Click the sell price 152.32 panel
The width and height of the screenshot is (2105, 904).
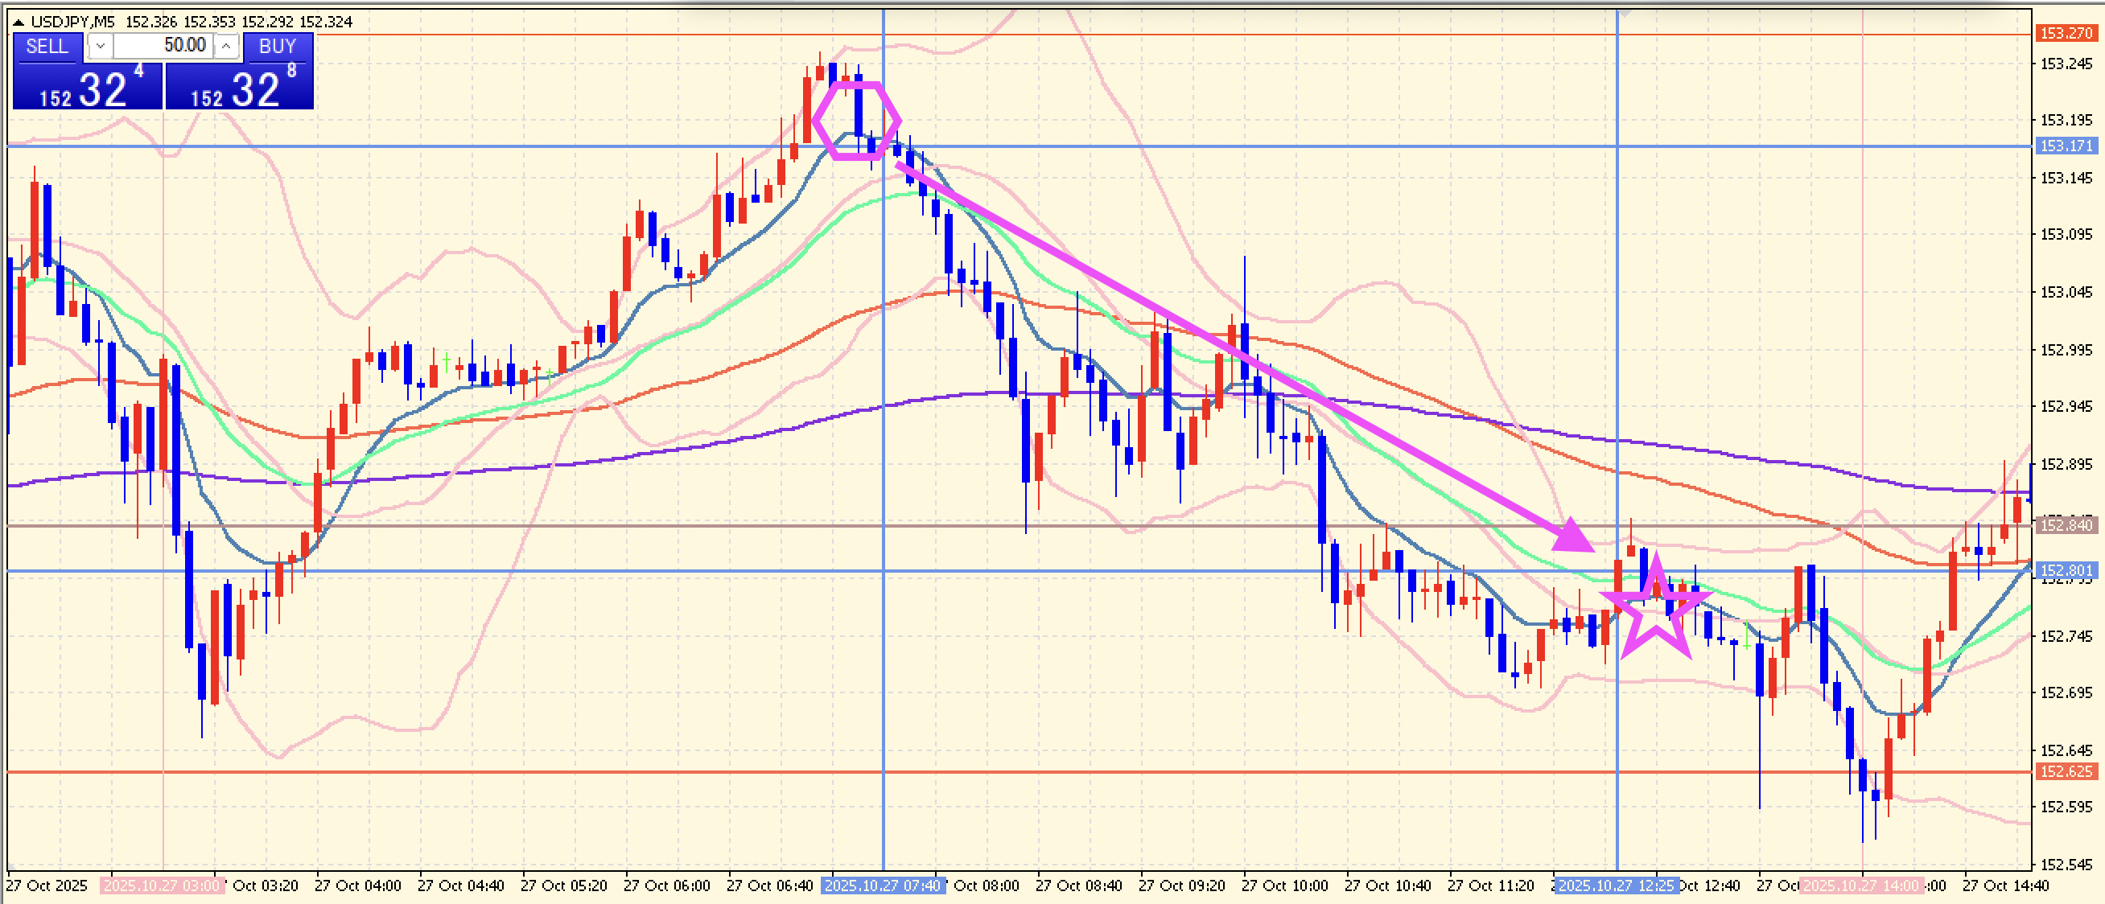(x=88, y=88)
